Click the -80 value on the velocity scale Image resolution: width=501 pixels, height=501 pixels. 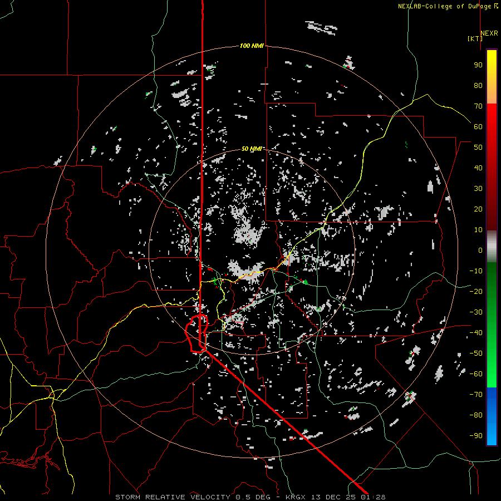click(476, 415)
